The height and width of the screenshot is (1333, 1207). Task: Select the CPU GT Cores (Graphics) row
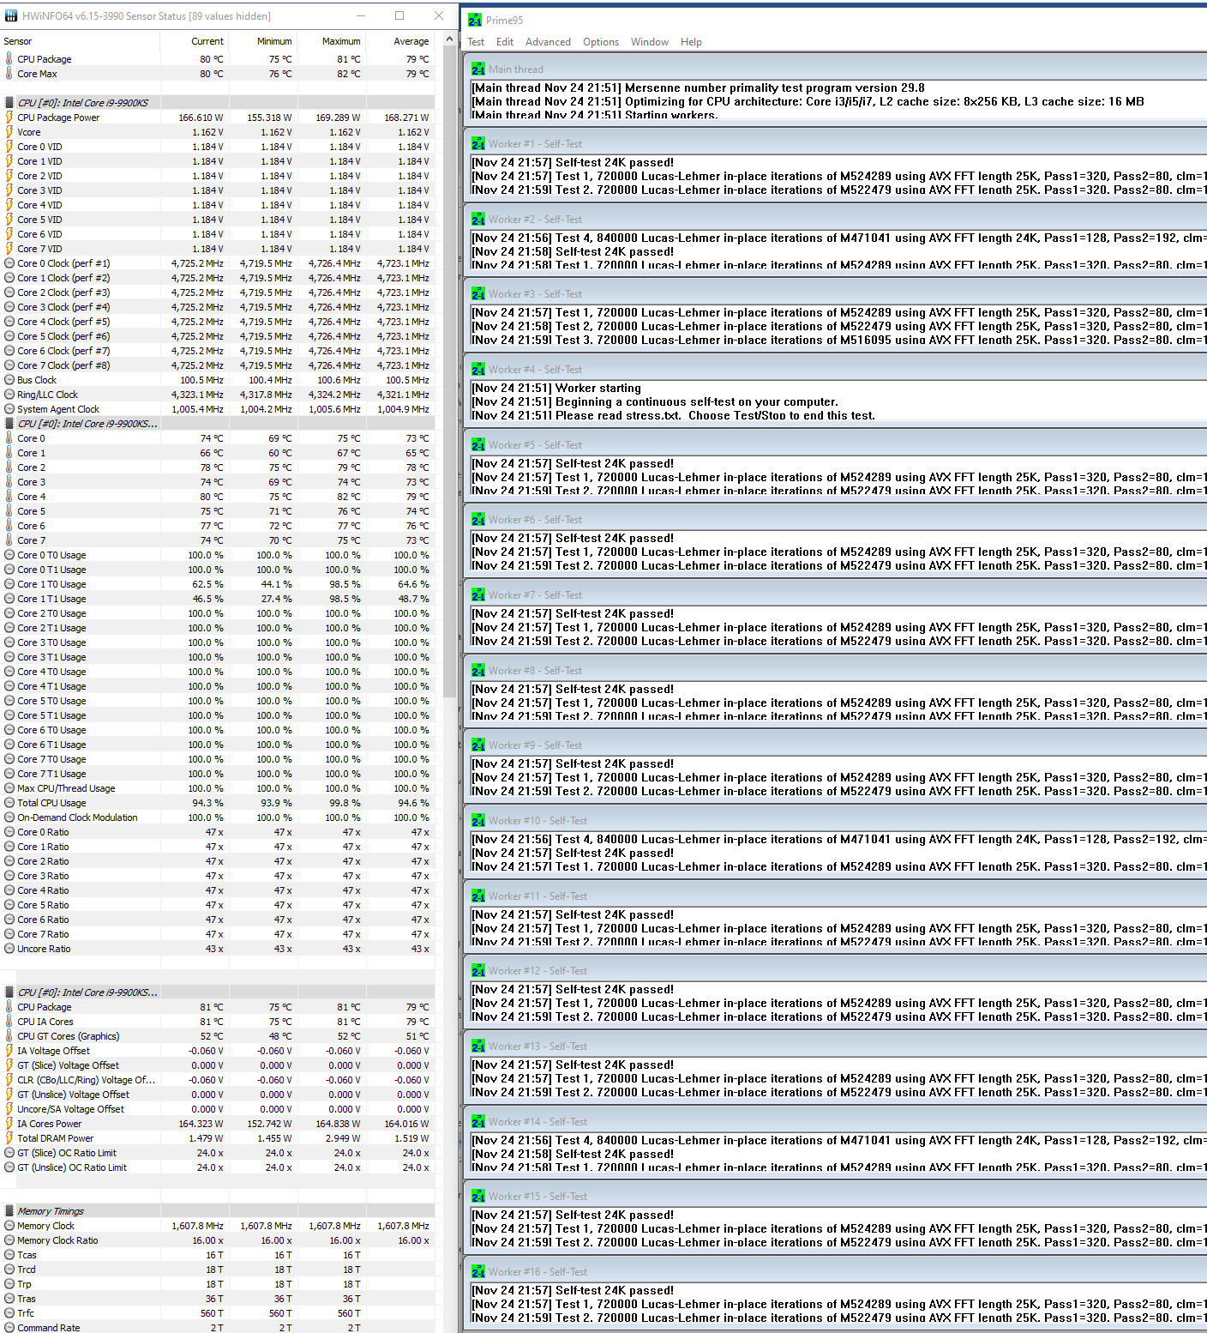pos(217,1036)
